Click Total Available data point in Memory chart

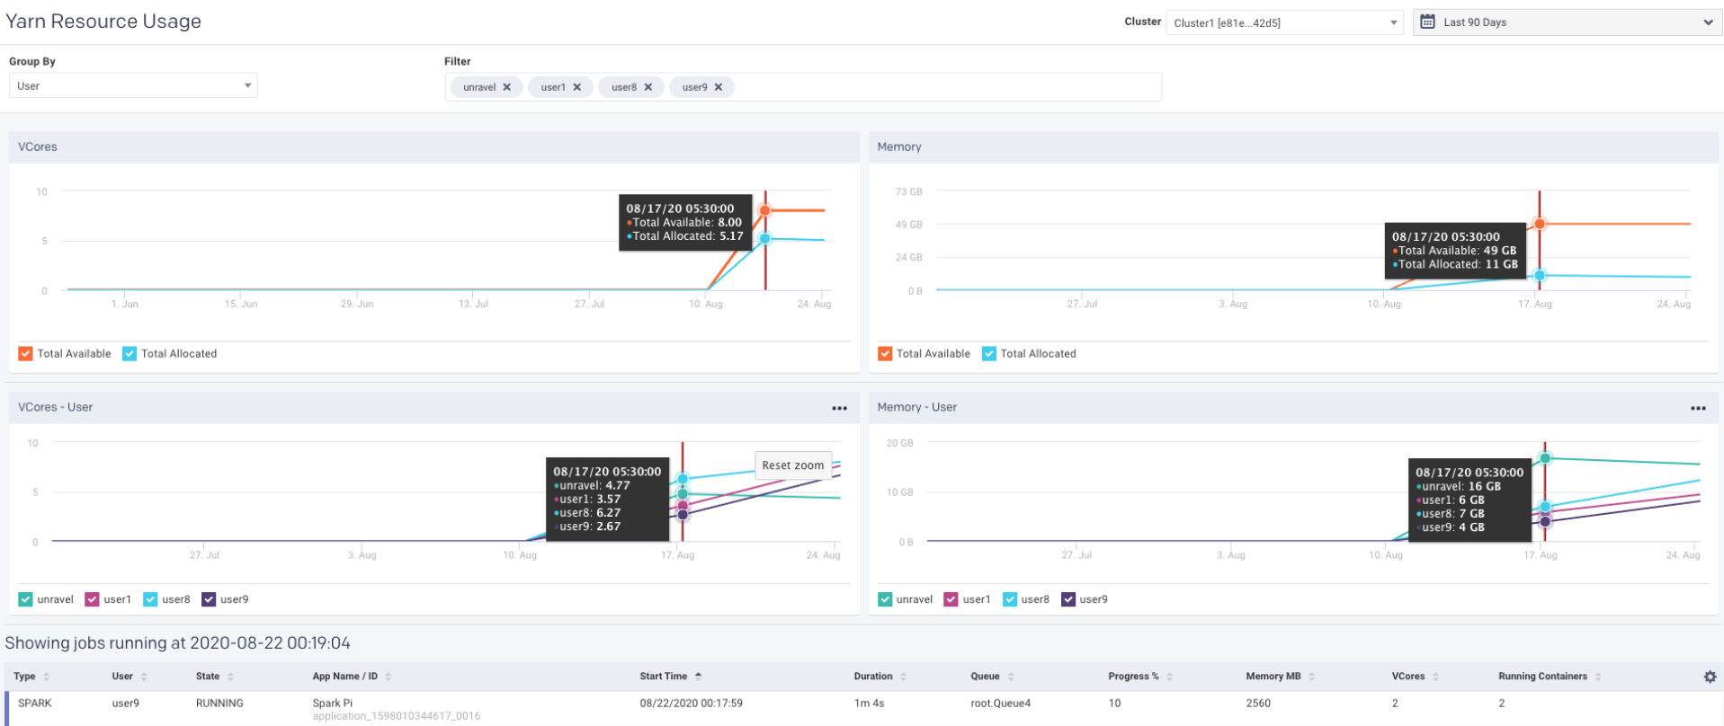click(1540, 224)
